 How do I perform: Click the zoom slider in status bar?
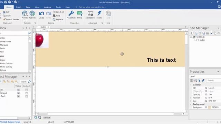click(207, 122)
